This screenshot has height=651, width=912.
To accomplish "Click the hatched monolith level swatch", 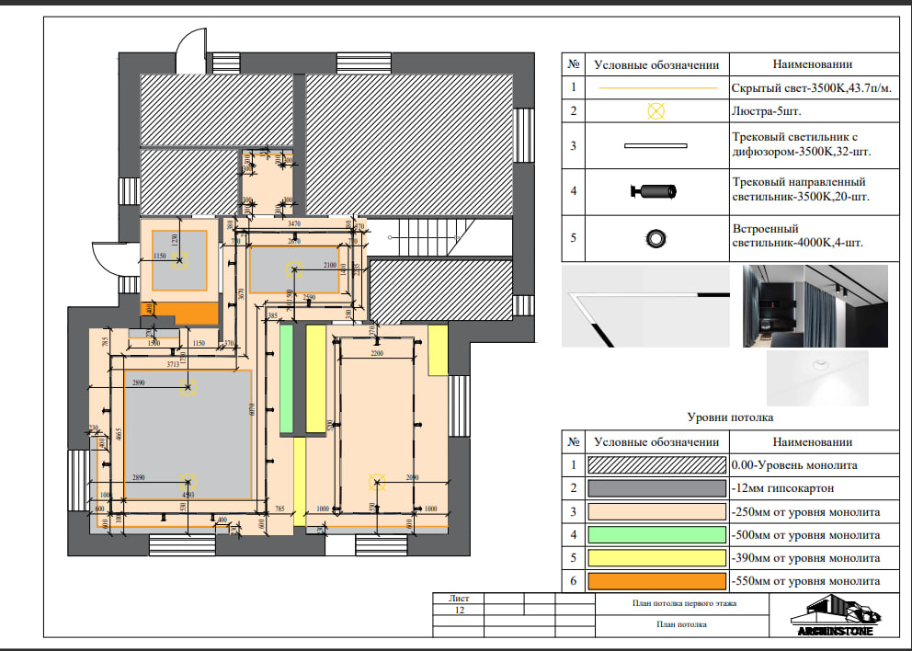I will click(656, 465).
